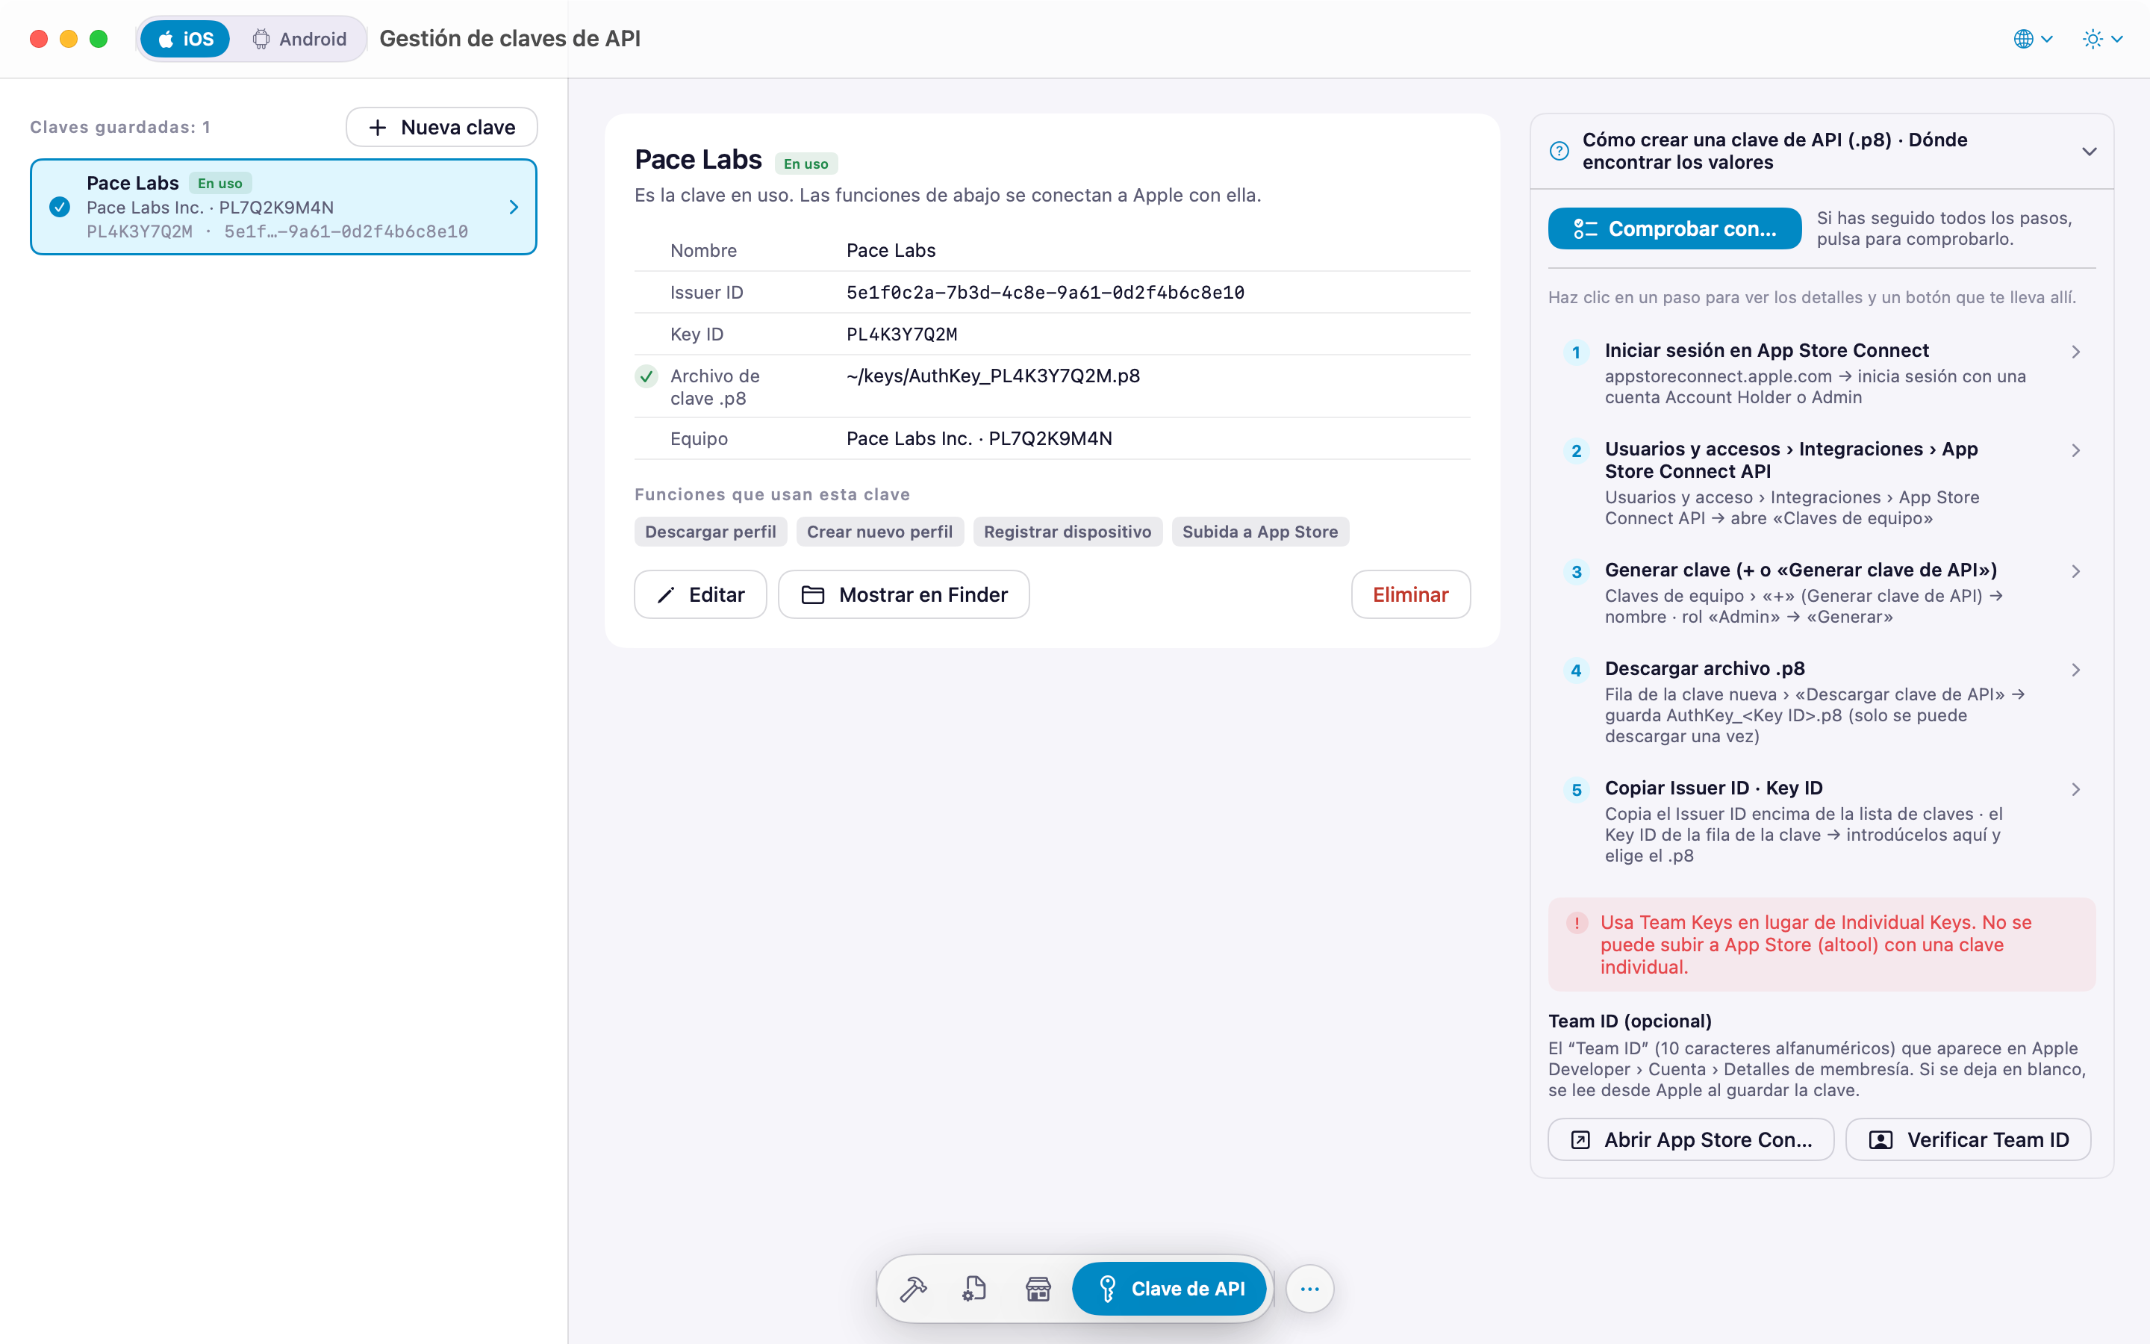Click the help question mark icon in guide header

pyautogui.click(x=1559, y=151)
